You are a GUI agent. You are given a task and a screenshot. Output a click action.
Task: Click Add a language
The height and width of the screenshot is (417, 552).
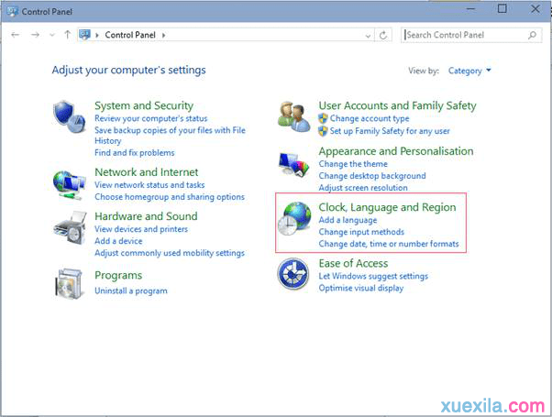point(348,220)
